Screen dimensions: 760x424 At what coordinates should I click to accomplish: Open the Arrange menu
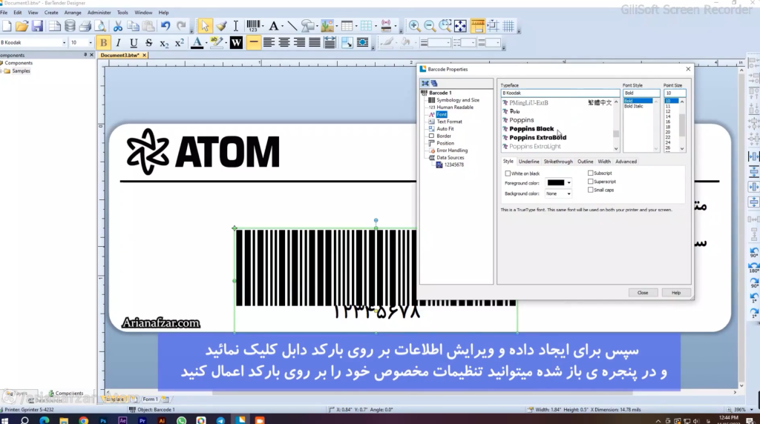click(73, 13)
